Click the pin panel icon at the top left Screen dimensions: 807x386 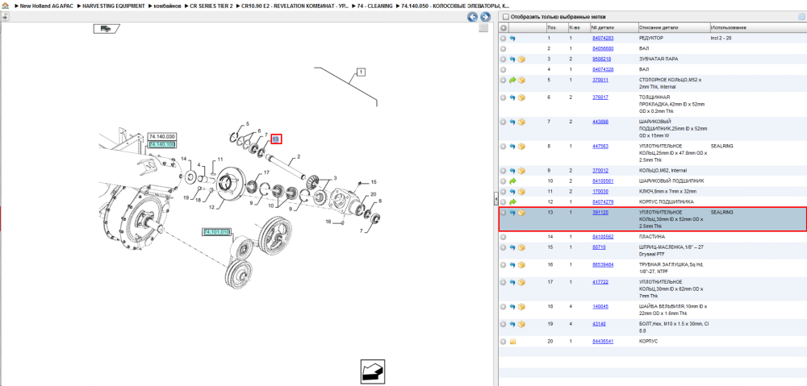(5, 16)
